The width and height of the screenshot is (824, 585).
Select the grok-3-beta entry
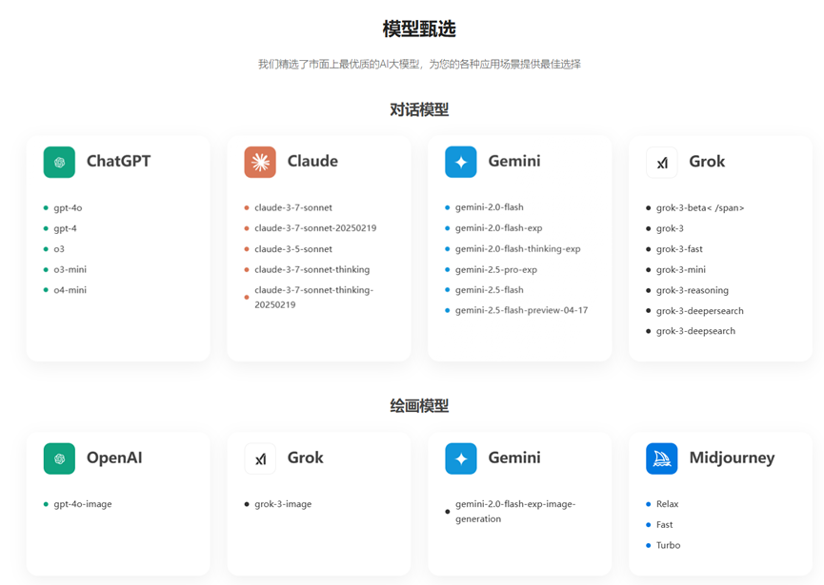(700, 207)
